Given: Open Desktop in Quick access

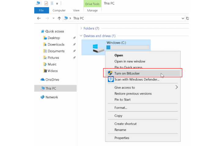Looking at the screenshot, I should 54,38.
